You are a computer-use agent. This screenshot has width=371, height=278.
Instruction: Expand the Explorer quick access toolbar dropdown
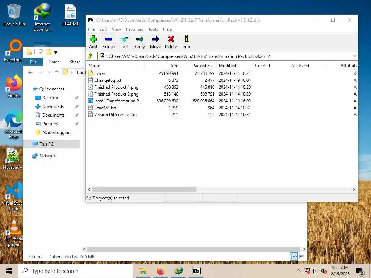point(55,52)
